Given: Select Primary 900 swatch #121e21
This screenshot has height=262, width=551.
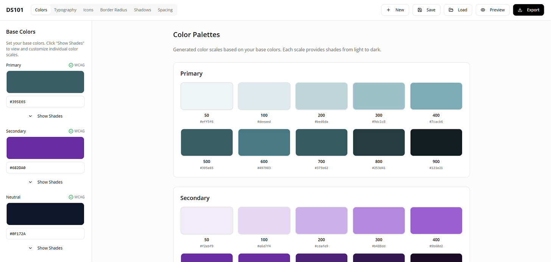Looking at the screenshot, I should point(436,143).
